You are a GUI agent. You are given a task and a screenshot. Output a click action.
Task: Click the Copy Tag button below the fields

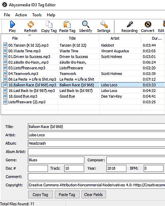[x=40, y=195]
